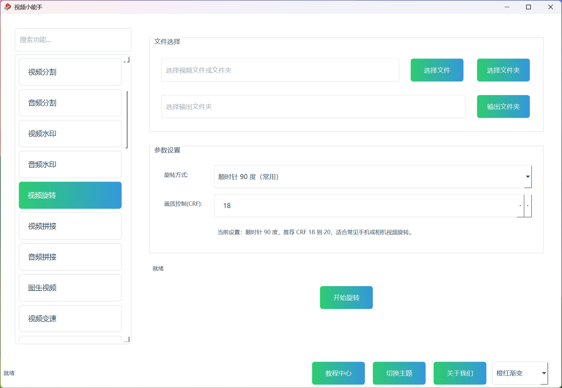Close the 视频小能手 window
This screenshot has width=562, height=388.
coord(550,7)
